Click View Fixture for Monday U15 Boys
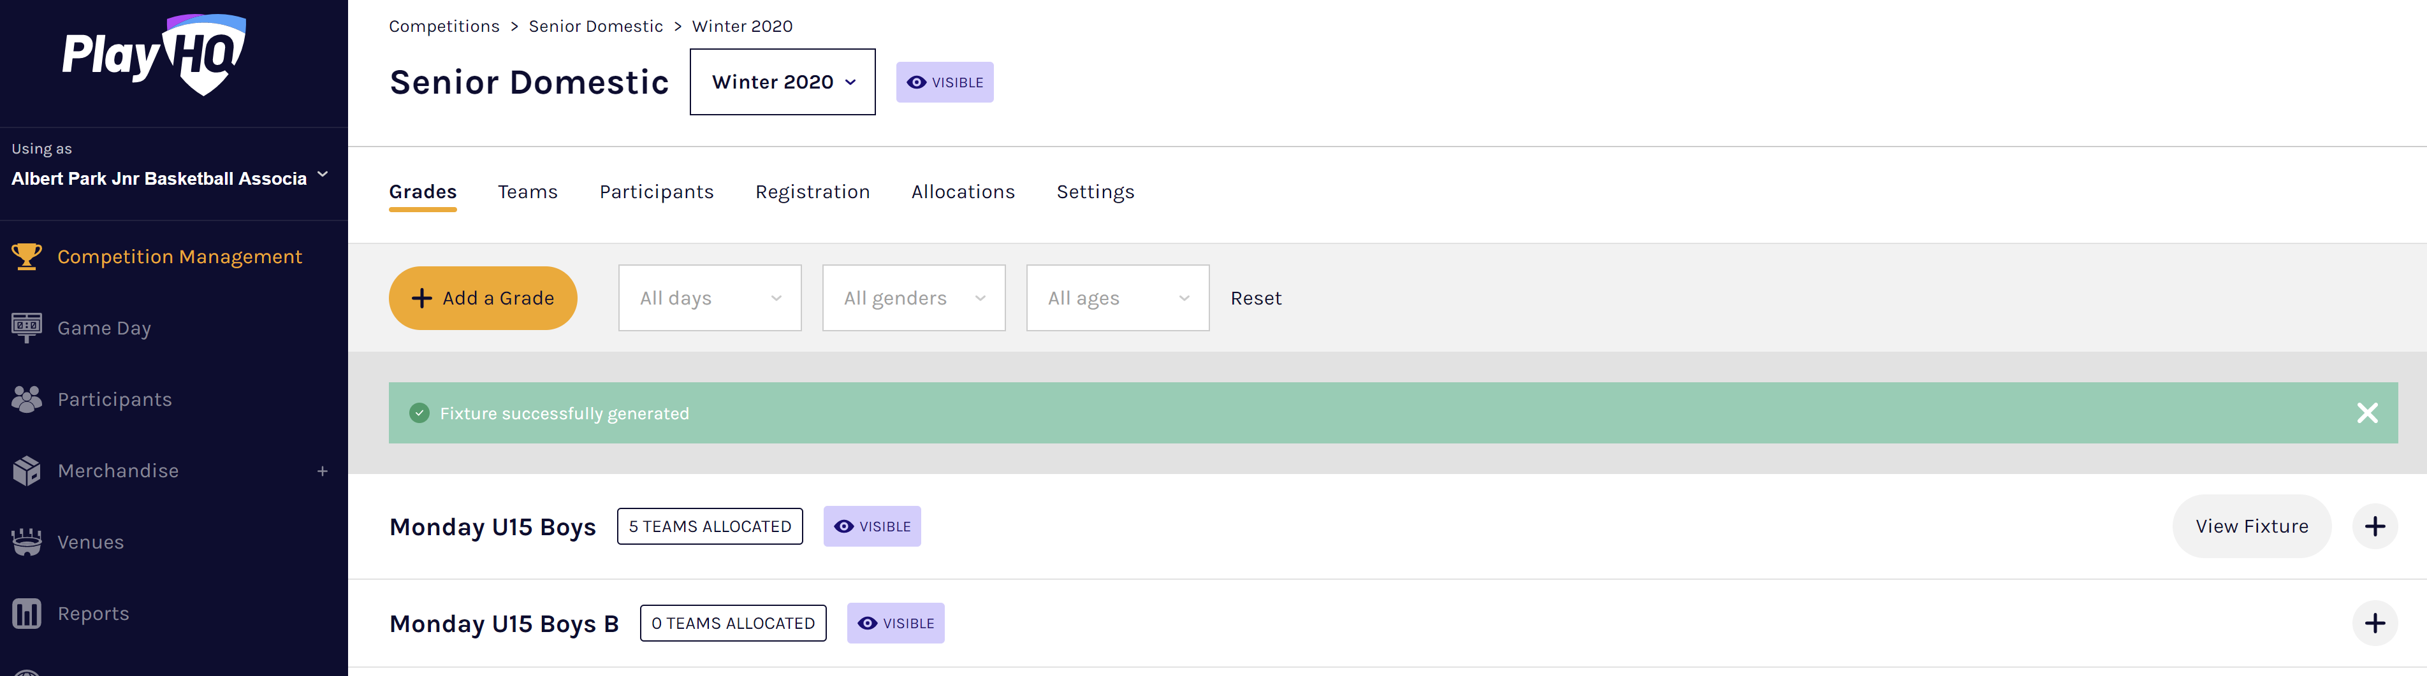Viewport: 2427px width, 676px height. [2251, 526]
